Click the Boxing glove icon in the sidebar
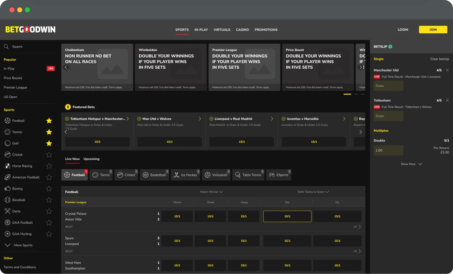The height and width of the screenshot is (274, 453). pyautogui.click(x=8, y=188)
